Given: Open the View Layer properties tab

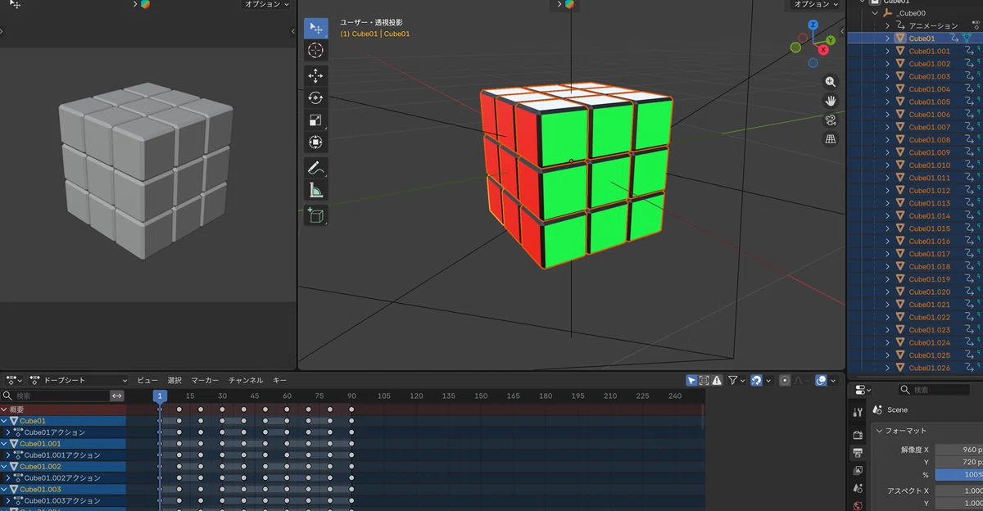Looking at the screenshot, I should coord(858,470).
